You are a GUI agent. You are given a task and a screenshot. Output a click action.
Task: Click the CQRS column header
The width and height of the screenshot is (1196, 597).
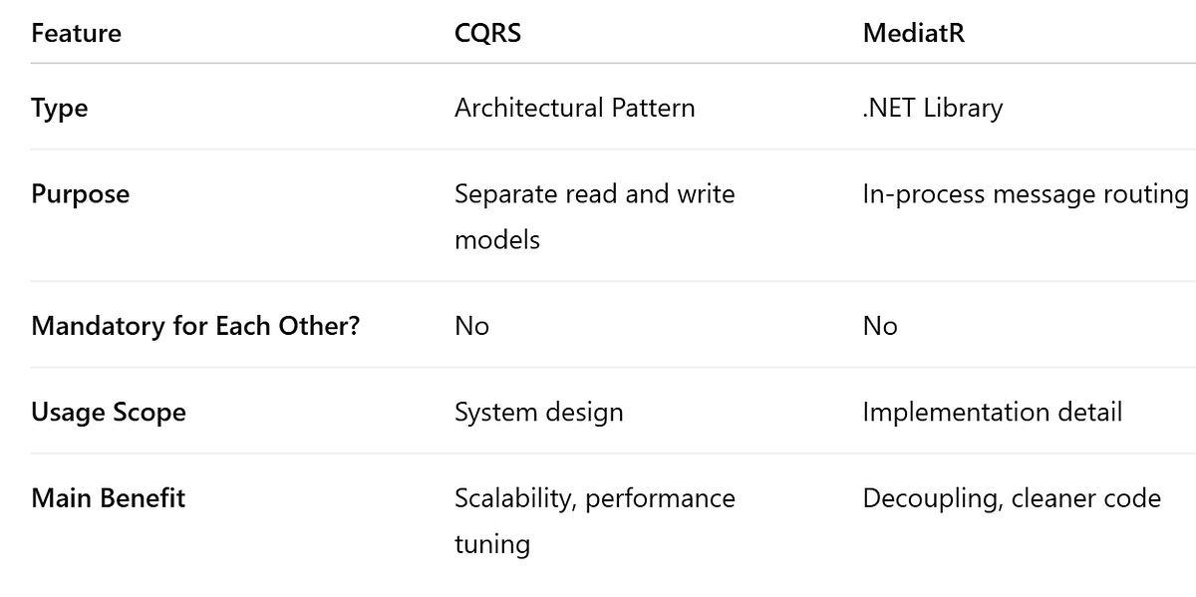tap(487, 33)
